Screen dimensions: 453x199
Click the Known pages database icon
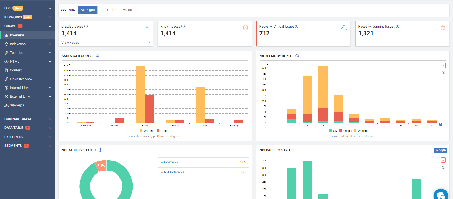[245, 28]
